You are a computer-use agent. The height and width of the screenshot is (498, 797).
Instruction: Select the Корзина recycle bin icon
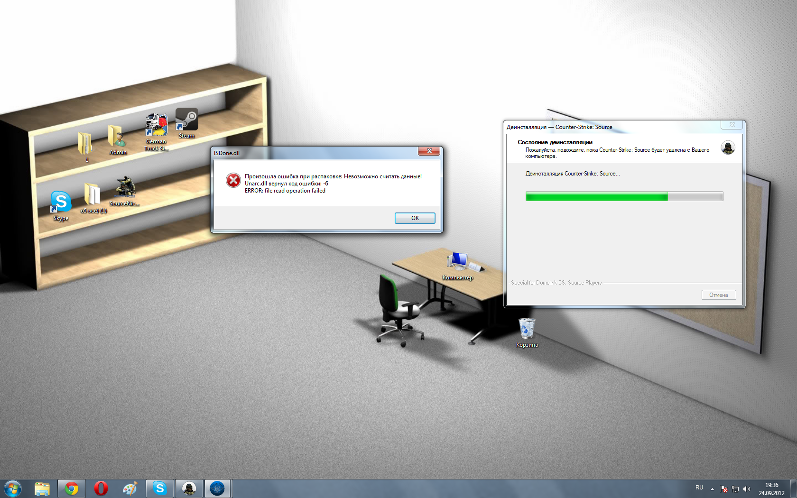[527, 333]
